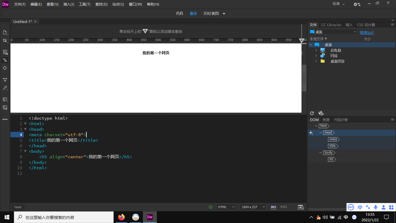Open 标准 workspace dropdown
The width and height of the screenshot is (396, 223).
(x=339, y=4)
